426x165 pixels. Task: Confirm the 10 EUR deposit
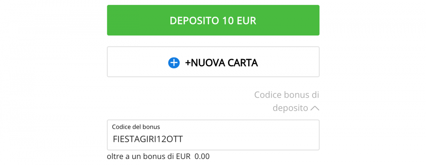click(213, 20)
